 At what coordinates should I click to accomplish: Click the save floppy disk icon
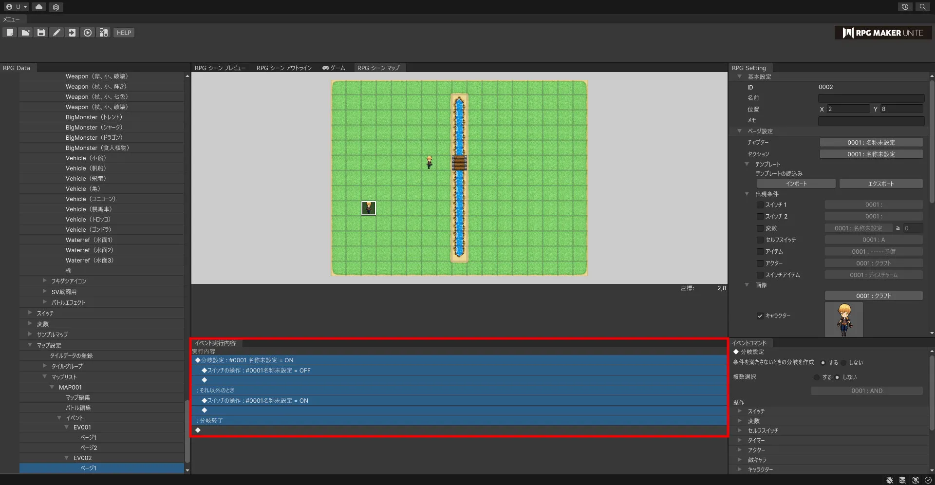click(x=41, y=33)
